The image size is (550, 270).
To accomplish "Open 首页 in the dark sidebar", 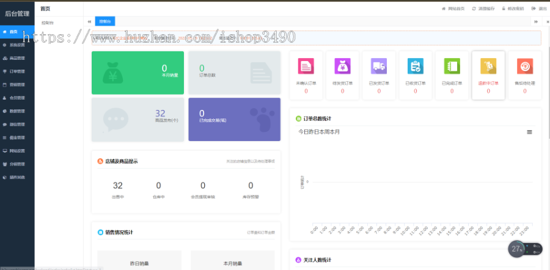I will (x=17, y=32).
